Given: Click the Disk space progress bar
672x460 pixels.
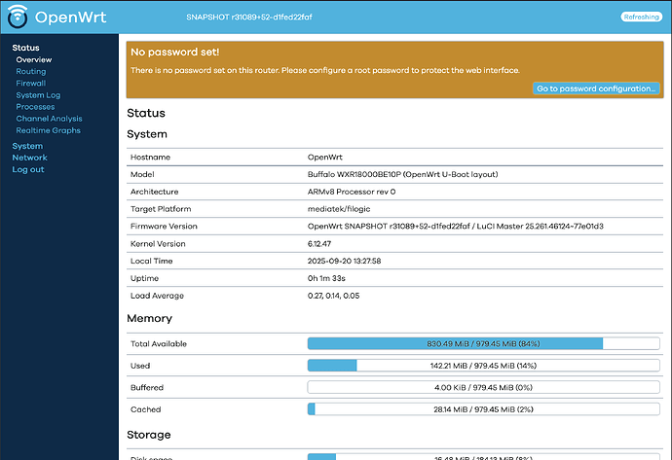Looking at the screenshot, I should [x=483, y=456].
